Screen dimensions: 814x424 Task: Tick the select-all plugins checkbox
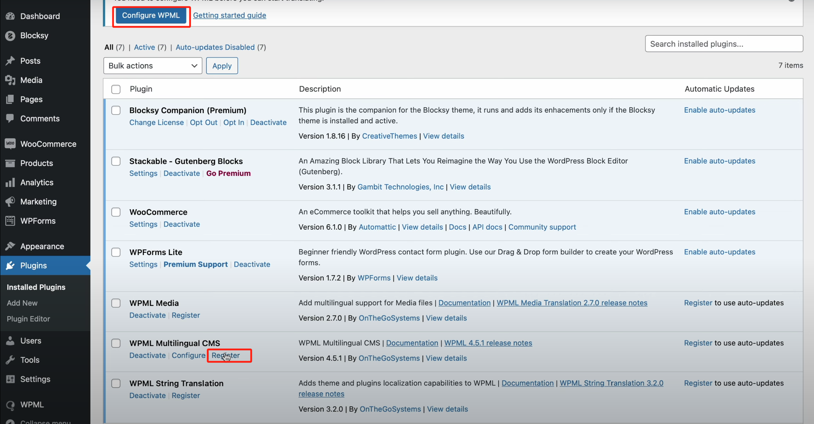pos(116,89)
